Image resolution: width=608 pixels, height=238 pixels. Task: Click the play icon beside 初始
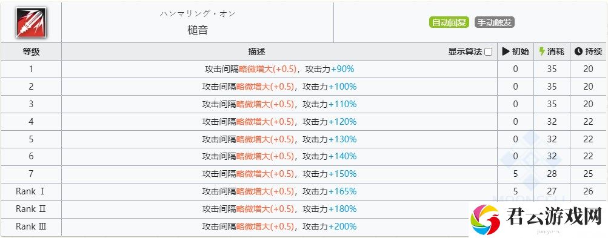pos(506,51)
